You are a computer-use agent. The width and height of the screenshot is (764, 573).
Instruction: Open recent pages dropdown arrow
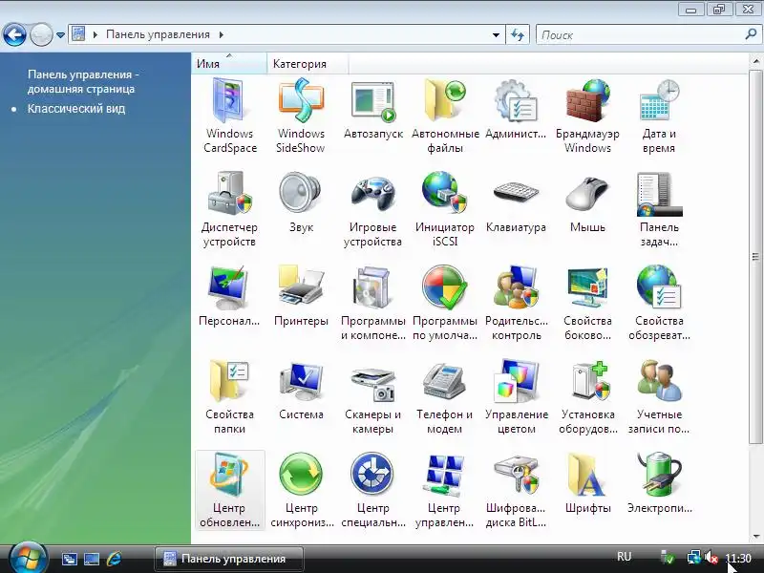(x=60, y=34)
